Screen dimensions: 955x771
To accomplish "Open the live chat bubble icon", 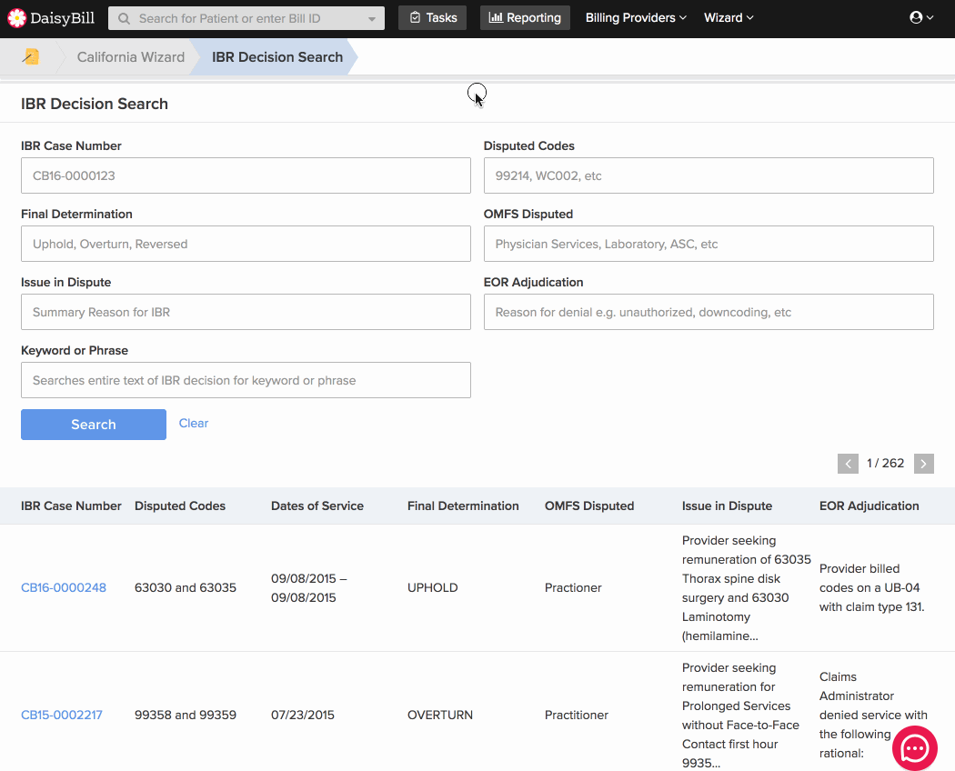I will coord(914,748).
